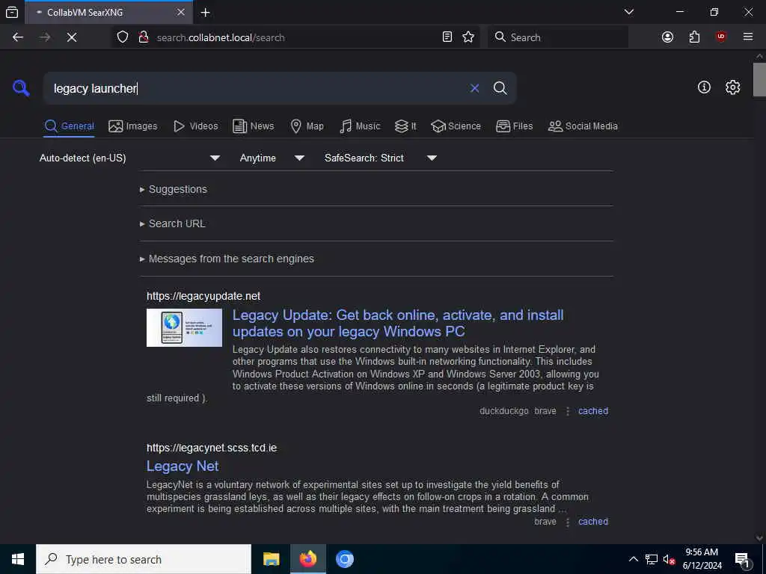Viewport: 766px width, 574px height.
Task: Open cached link for Legacy Update result
Action: 593,411
